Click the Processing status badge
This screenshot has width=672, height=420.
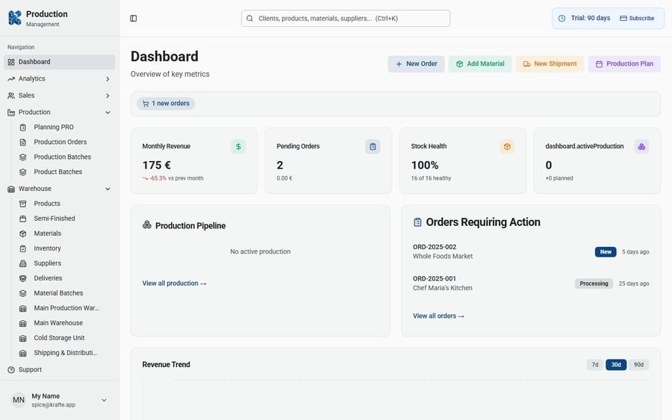click(x=594, y=283)
